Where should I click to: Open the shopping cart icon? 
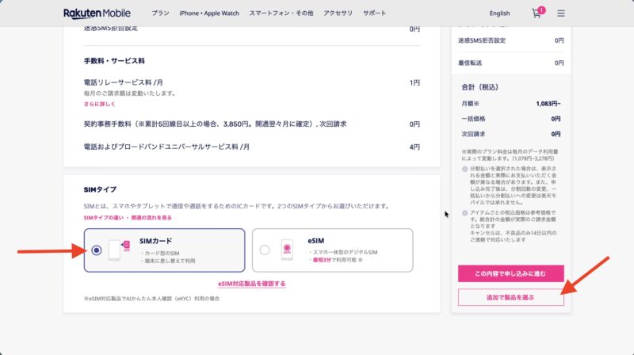(x=537, y=13)
